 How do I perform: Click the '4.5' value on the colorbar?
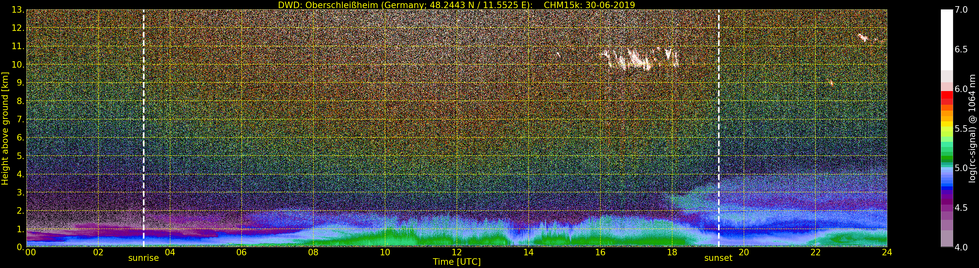click(961, 208)
